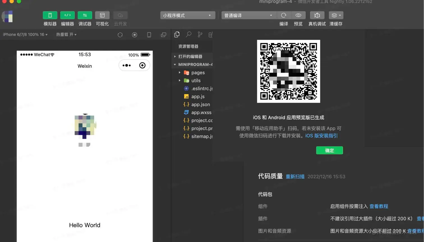Open the search icon in editor sidebar
Image resolution: width=424 pixels, height=242 pixels.
pos(188,34)
